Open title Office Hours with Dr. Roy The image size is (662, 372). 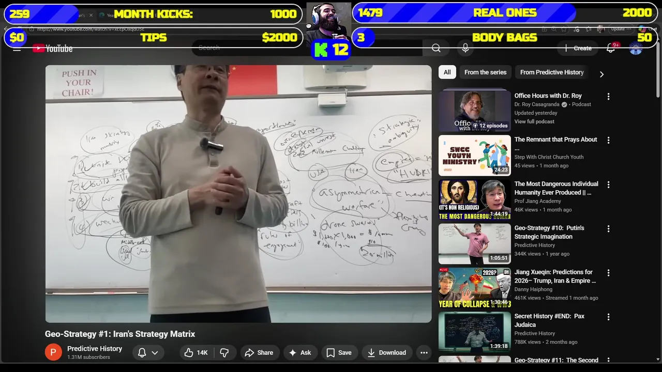pyautogui.click(x=548, y=96)
